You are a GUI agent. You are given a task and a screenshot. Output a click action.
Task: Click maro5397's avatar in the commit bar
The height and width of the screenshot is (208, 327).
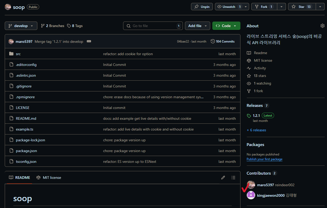click(11, 41)
